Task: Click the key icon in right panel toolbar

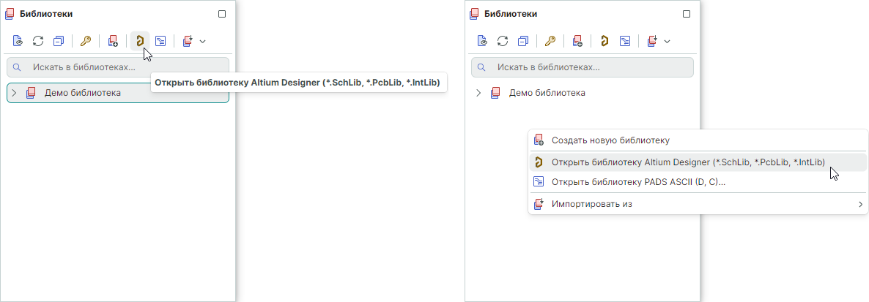Action: 550,41
